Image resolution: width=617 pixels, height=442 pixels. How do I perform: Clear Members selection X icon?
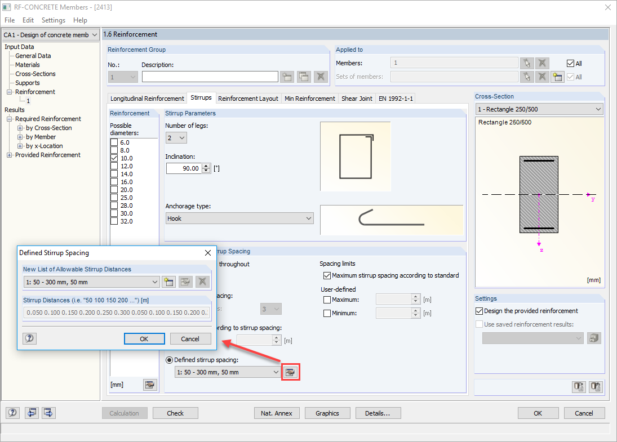click(x=542, y=63)
